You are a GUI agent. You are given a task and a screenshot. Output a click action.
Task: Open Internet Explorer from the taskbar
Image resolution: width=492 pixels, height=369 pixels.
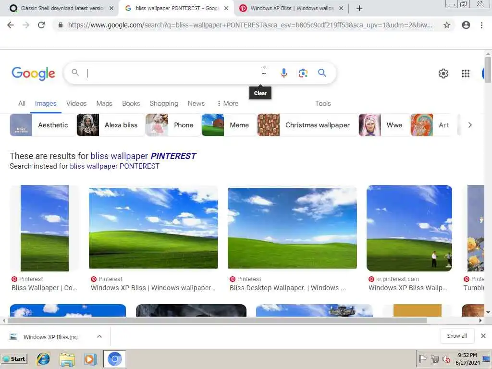(x=43, y=359)
